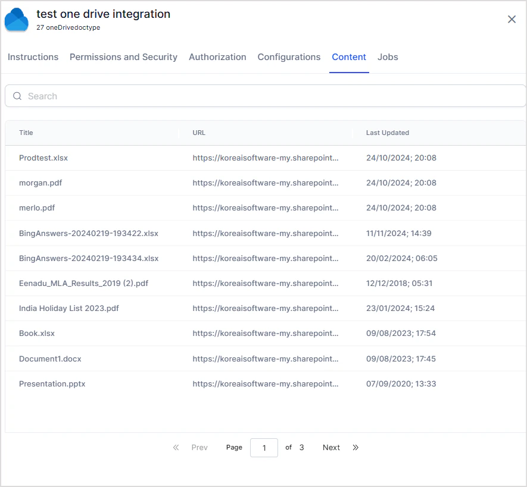Click date 23/01/2024; 15:24

point(400,308)
